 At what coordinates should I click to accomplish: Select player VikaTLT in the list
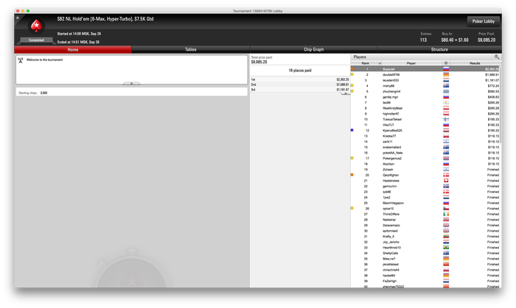(x=388, y=125)
